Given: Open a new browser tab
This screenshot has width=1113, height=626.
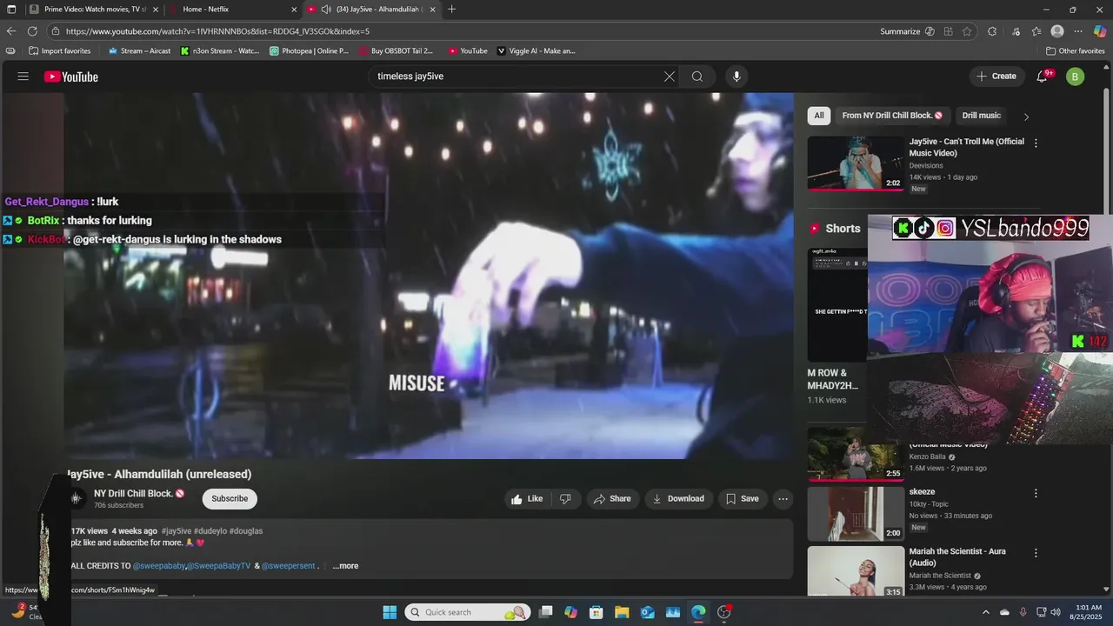Looking at the screenshot, I should [451, 9].
